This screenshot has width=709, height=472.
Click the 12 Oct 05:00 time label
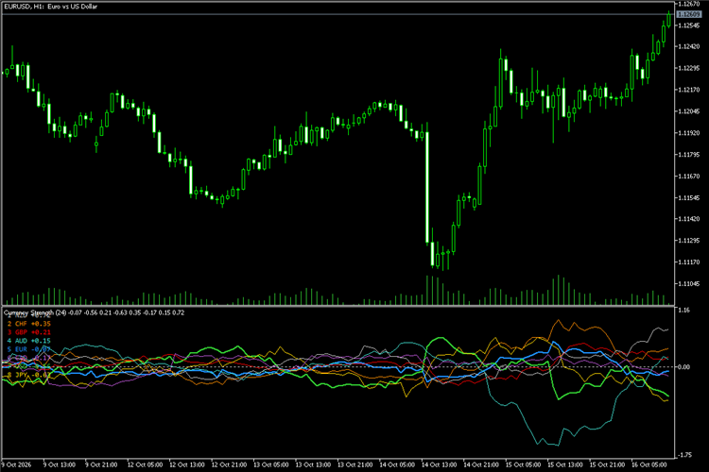click(x=145, y=464)
